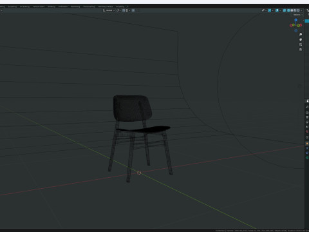Open the Object properties tab
Viewport: 309px width, 232px height.
307,144
